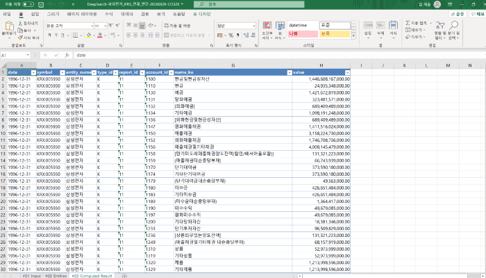The height and width of the screenshot is (278, 486).
Task: Click the format painter (서식 복사) brush
Action: pos(20,38)
